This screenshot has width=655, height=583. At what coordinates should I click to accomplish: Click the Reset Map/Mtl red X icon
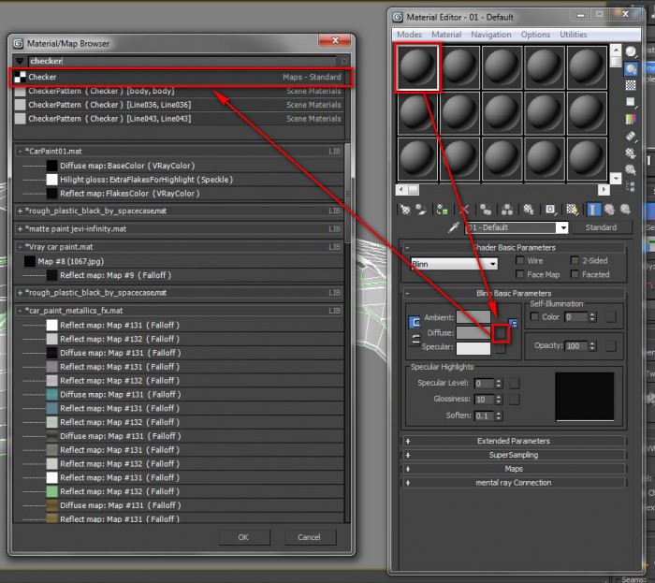click(x=465, y=209)
